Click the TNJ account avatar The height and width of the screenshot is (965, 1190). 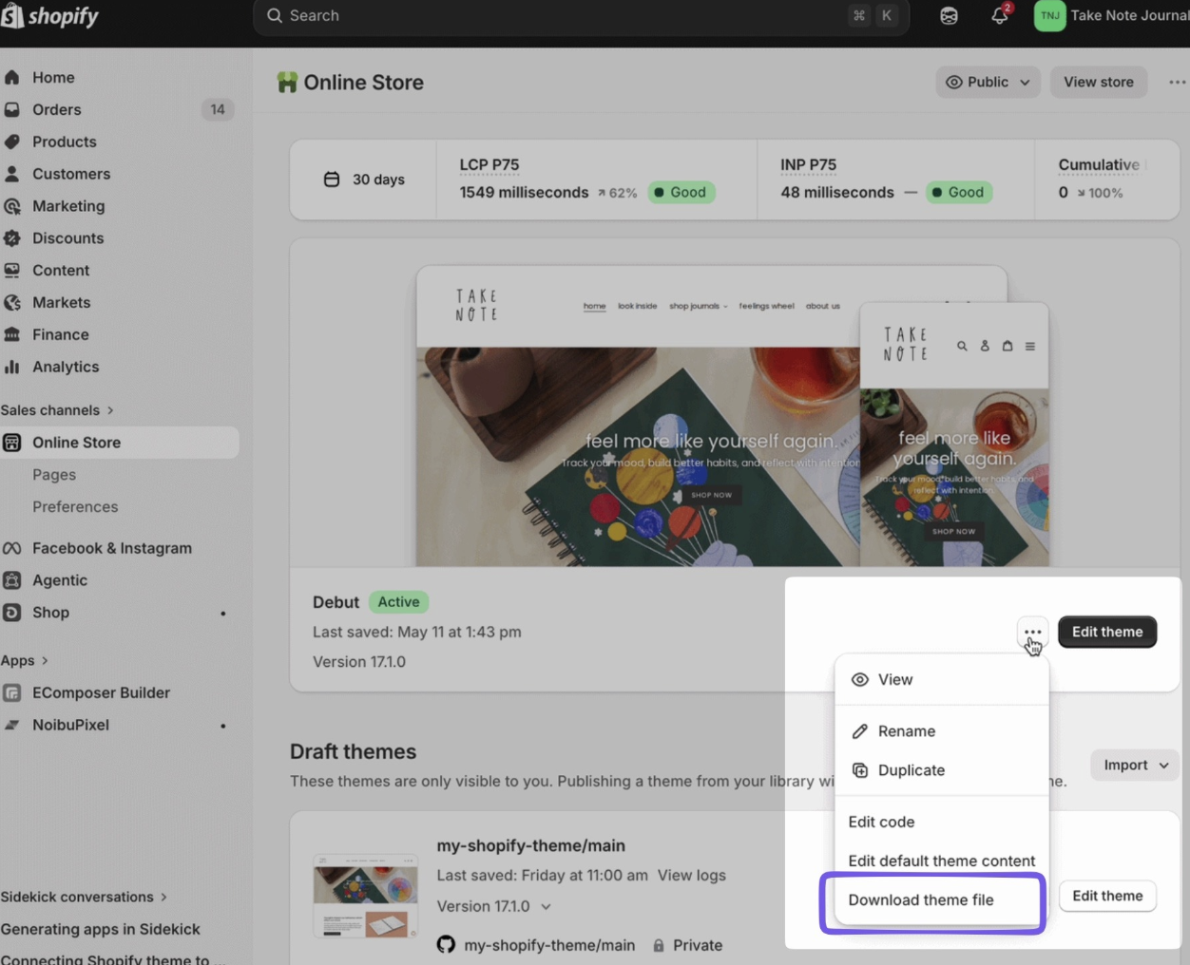[1049, 16]
